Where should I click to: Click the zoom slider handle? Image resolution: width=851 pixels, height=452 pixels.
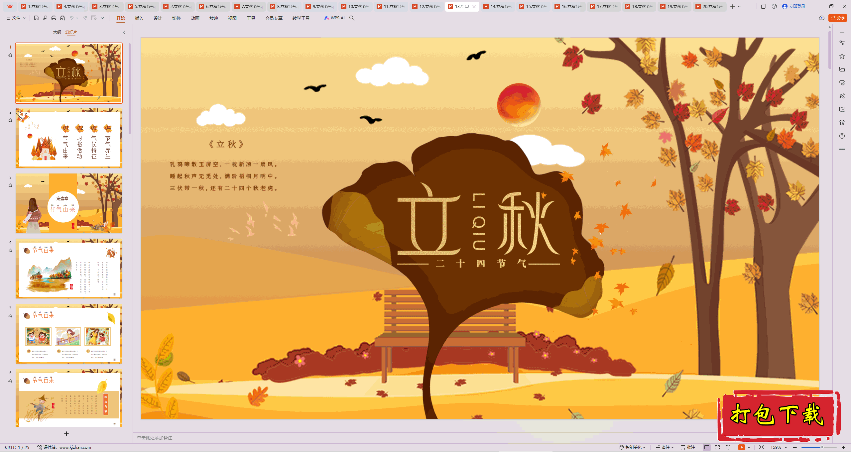click(x=822, y=447)
